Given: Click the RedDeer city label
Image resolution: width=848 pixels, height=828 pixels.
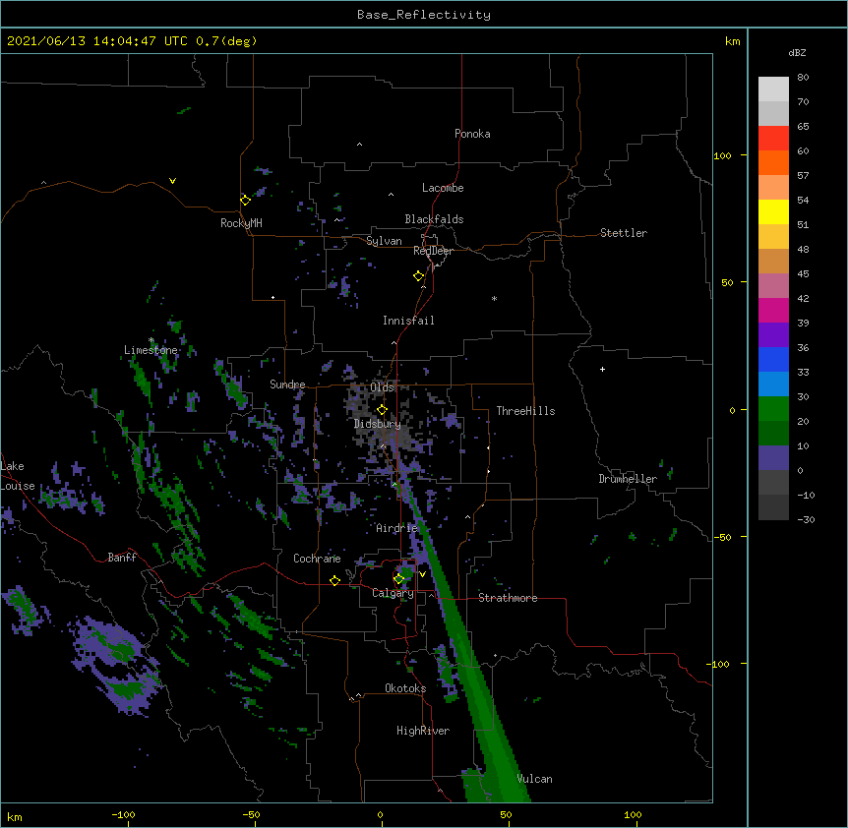Looking at the screenshot, I should (x=433, y=251).
